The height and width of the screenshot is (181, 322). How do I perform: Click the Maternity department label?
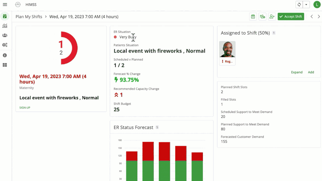(x=26, y=88)
